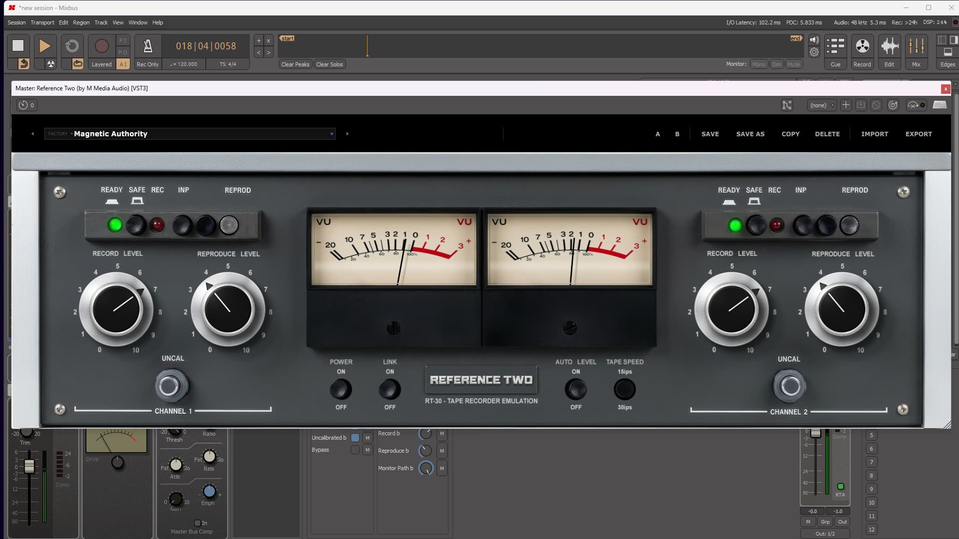Toggle the Loop playback button

pyautogui.click(x=72, y=45)
